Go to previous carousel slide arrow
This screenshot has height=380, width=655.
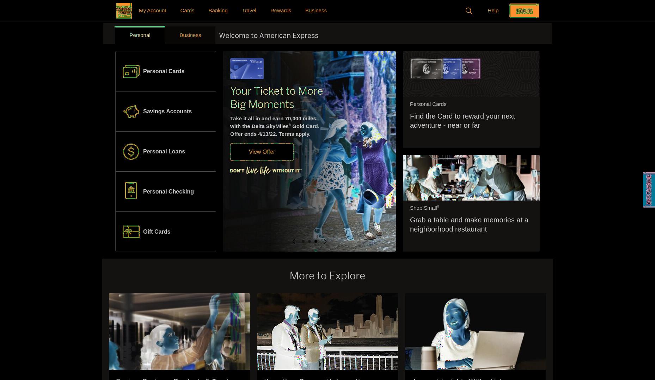click(x=294, y=241)
